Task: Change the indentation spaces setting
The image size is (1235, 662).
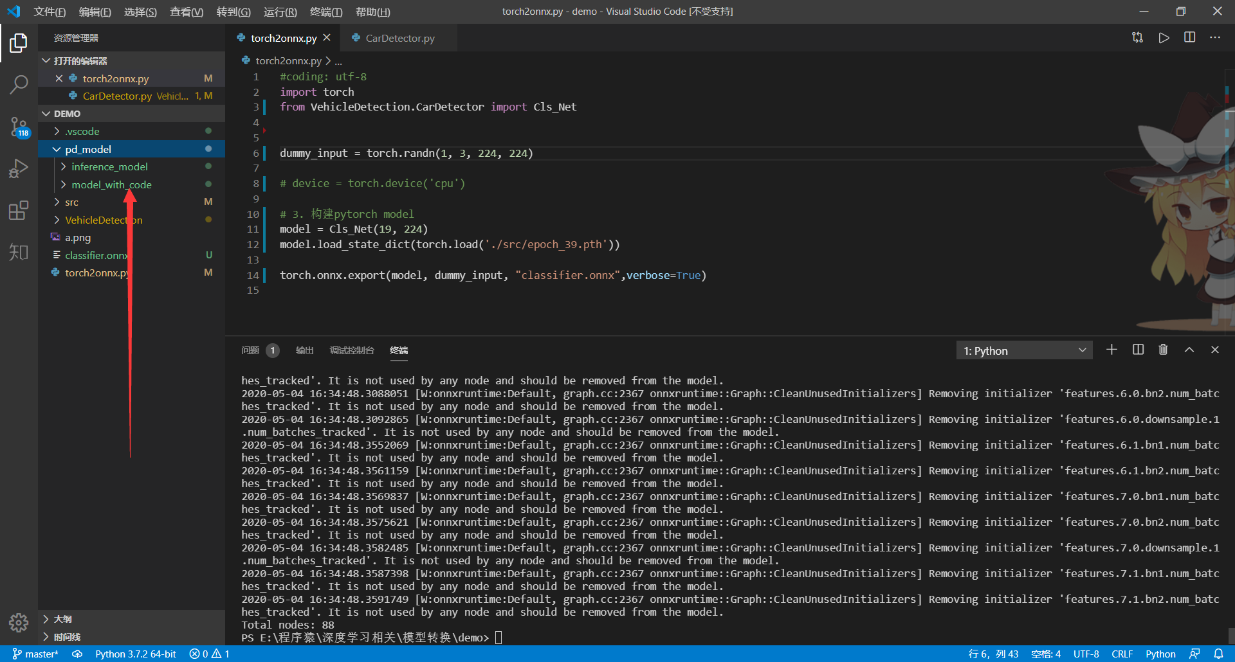Action: 1046,654
